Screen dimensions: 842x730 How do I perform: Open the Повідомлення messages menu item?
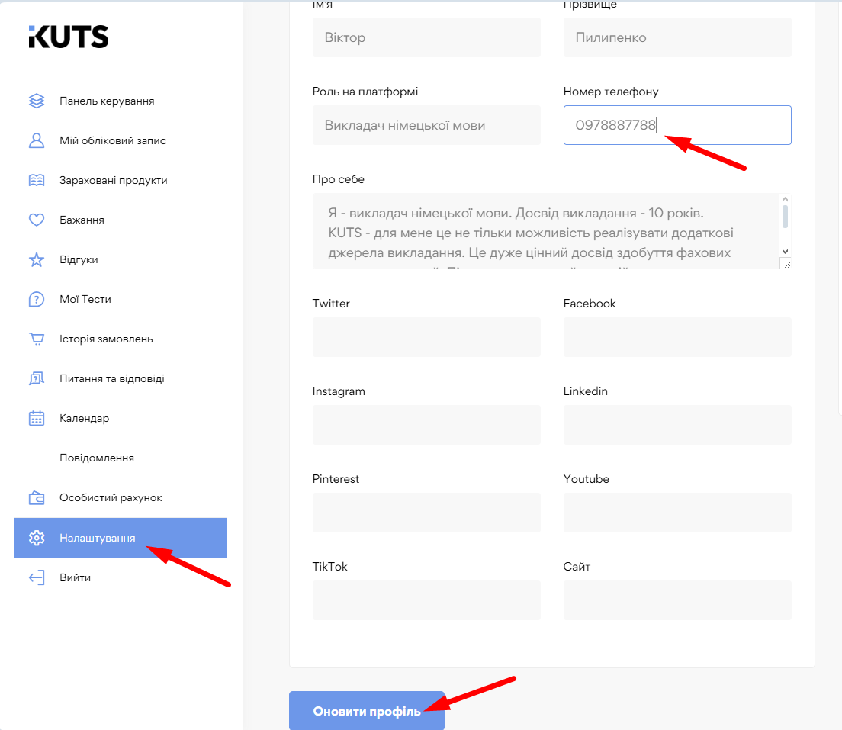point(97,458)
